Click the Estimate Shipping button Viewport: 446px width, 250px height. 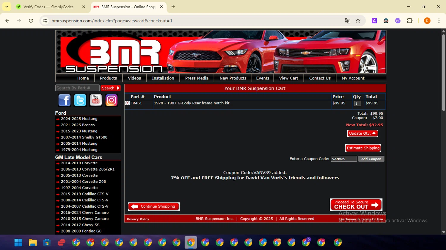coord(363,148)
